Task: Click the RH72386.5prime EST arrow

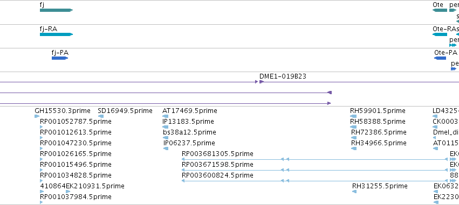Action: coord(354,138)
